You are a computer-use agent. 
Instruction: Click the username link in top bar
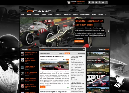pos(81,2)
